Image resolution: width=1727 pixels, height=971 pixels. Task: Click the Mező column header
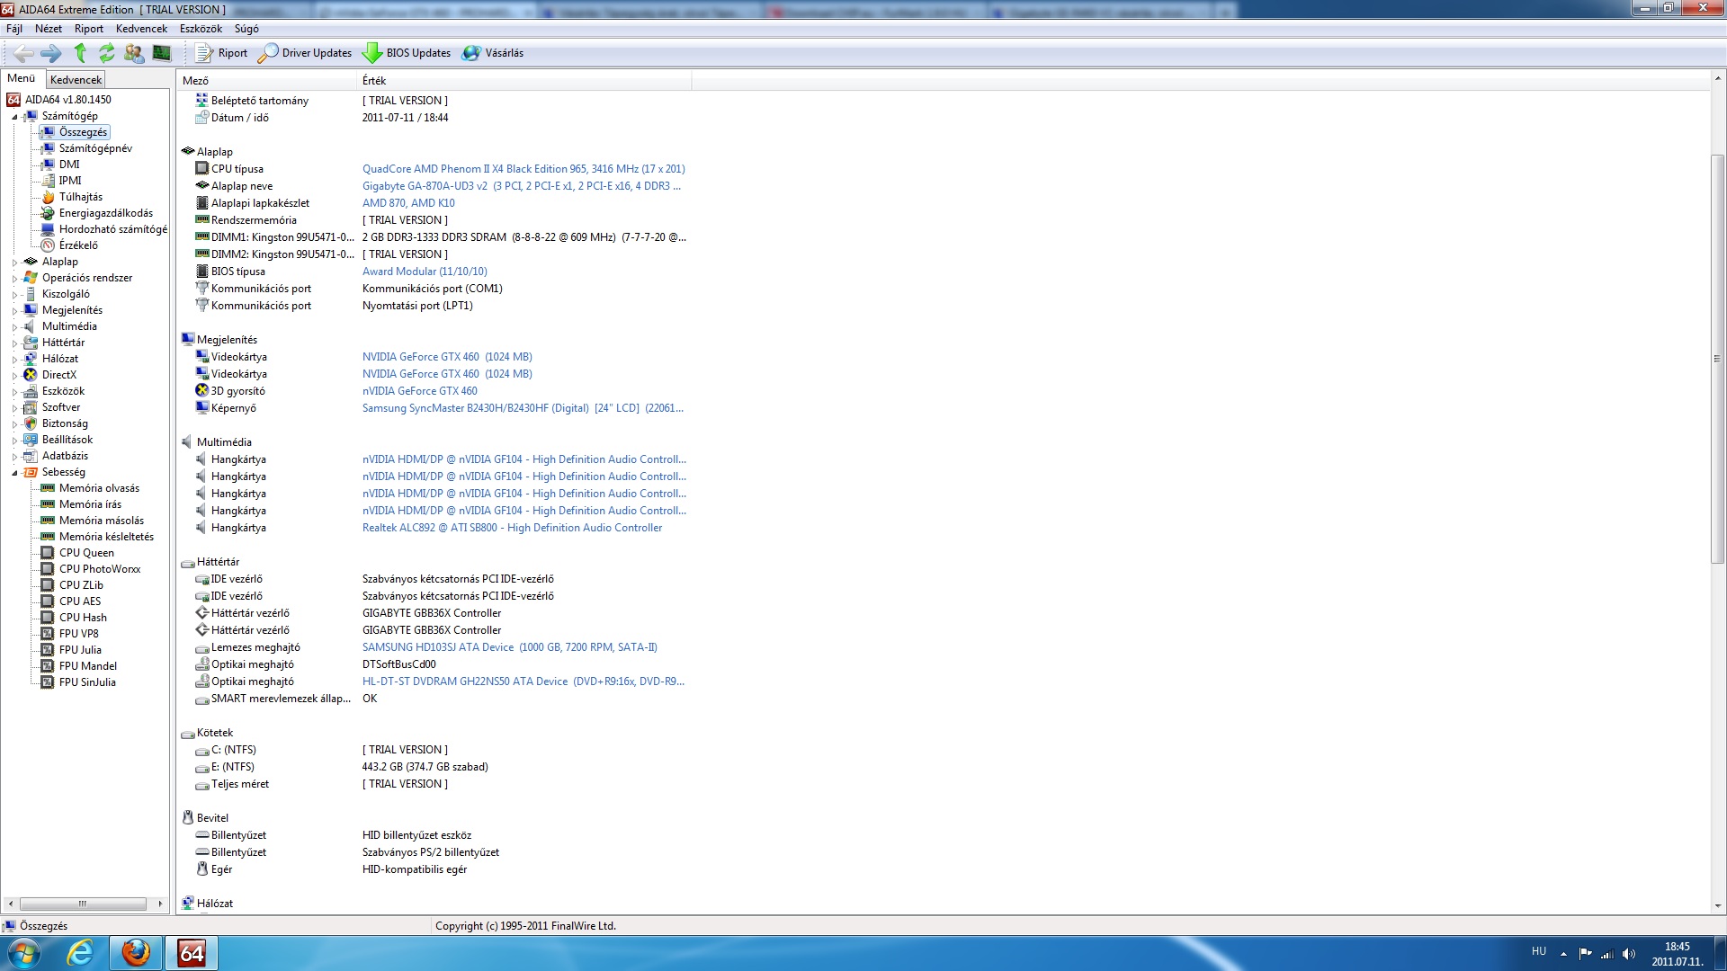point(267,81)
